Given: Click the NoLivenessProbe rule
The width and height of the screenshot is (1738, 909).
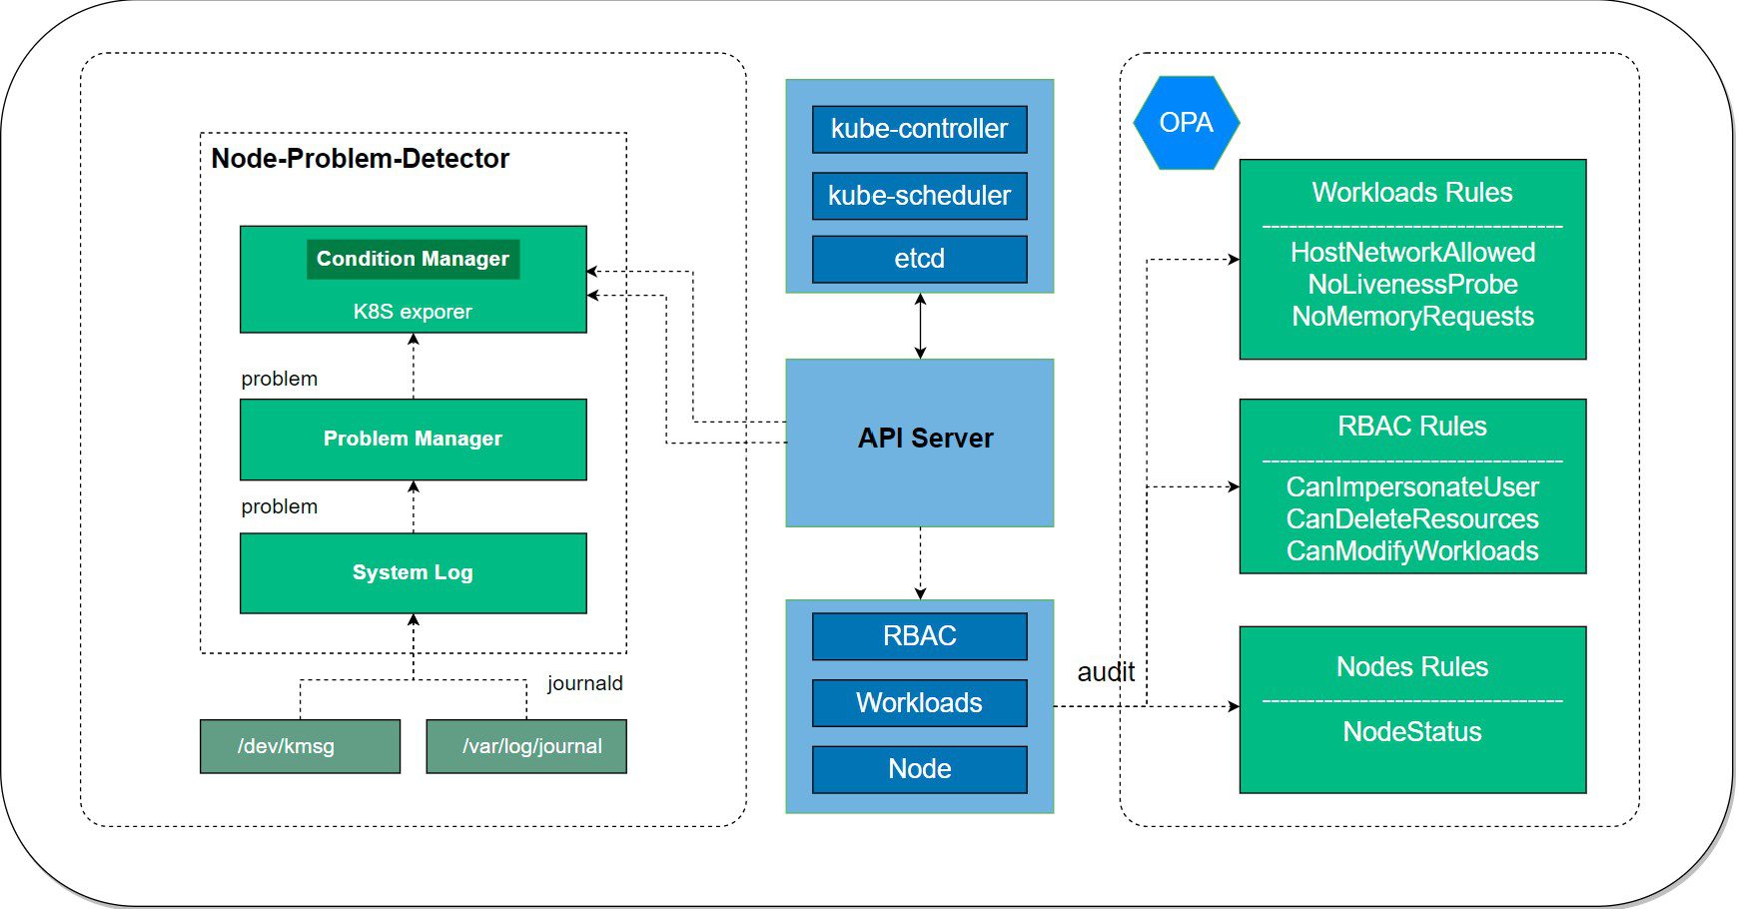Looking at the screenshot, I should 1412,284.
